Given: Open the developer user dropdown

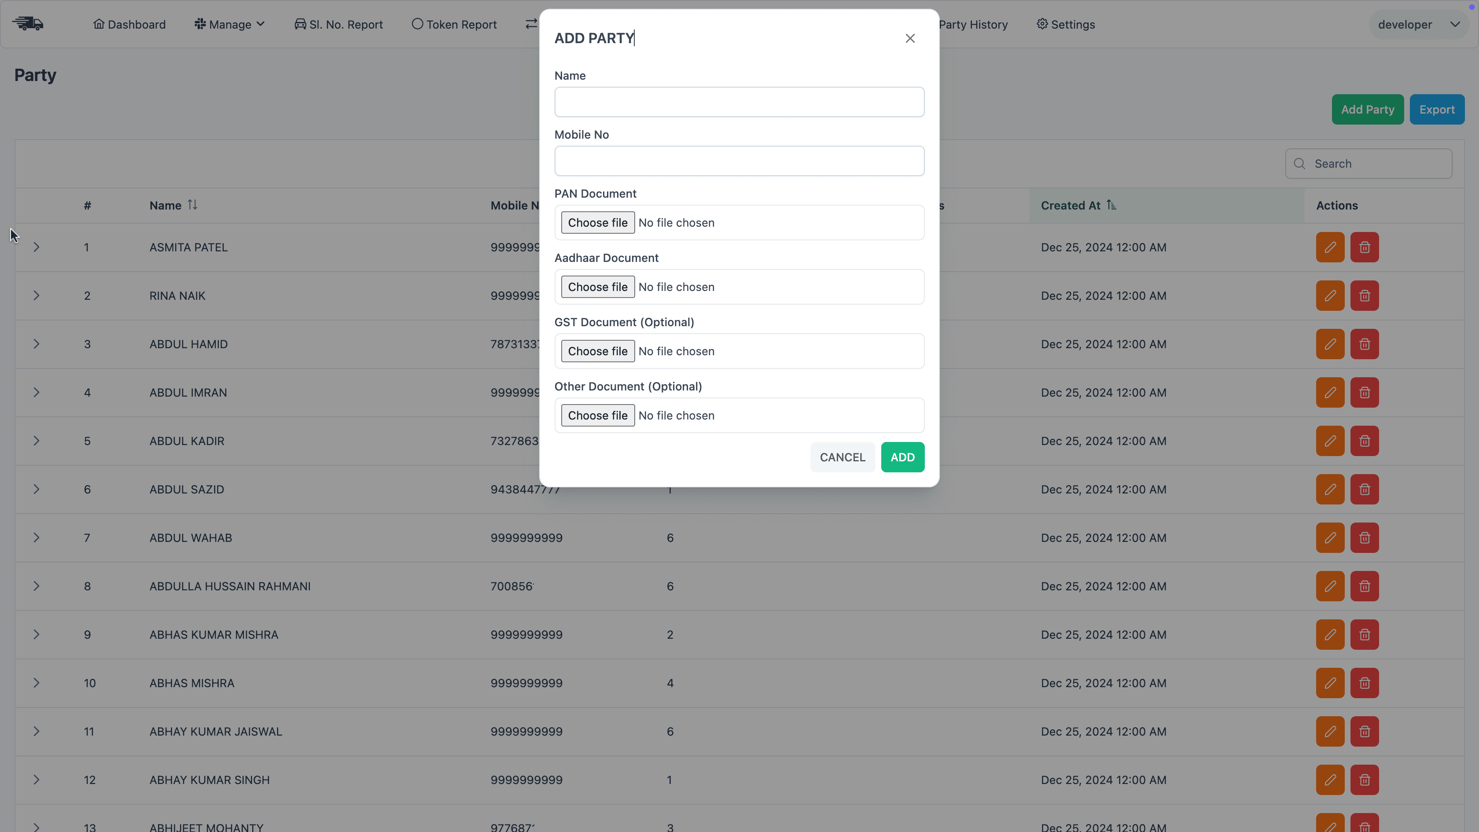Looking at the screenshot, I should [1418, 25].
